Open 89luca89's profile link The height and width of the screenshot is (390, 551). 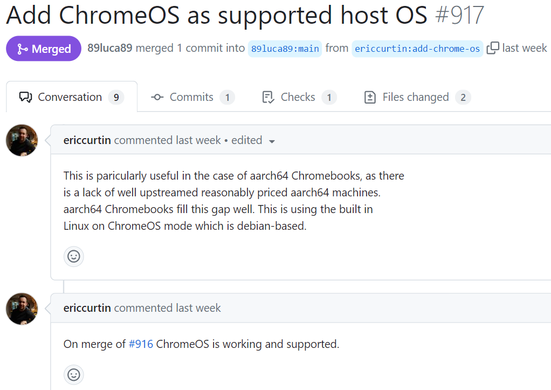click(109, 48)
